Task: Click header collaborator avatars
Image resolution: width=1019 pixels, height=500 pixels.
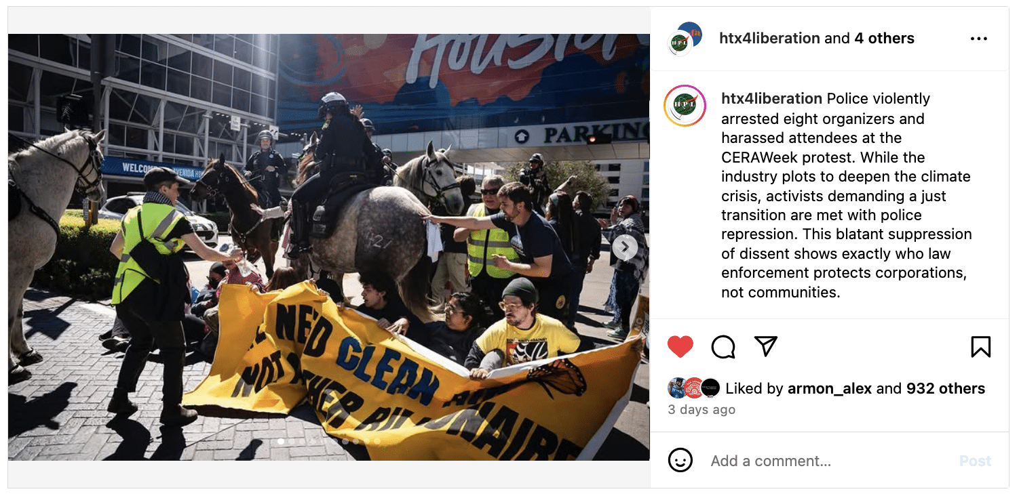Action: [x=685, y=39]
